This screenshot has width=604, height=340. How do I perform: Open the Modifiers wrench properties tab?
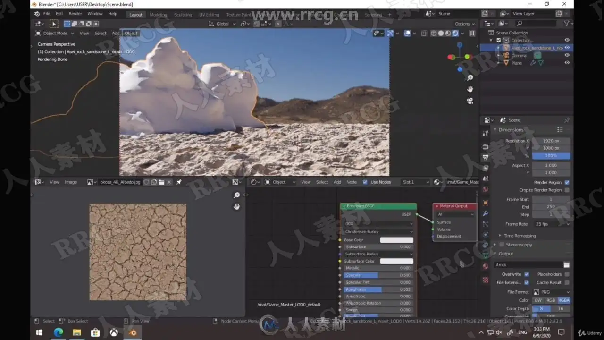pyautogui.click(x=486, y=213)
